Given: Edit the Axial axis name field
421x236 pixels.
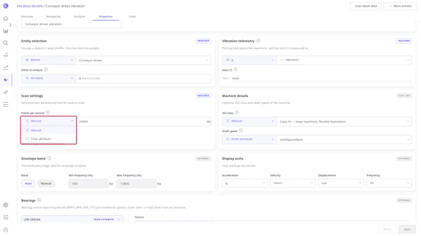Looking at the screenshot, I should pos(321,78).
